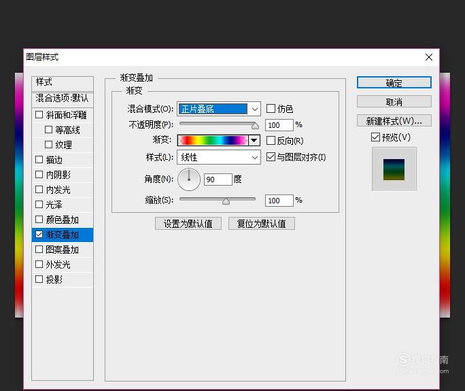This screenshot has width=465, height=391.
Task: Click 新建样式(W)... button
Action: (x=394, y=121)
